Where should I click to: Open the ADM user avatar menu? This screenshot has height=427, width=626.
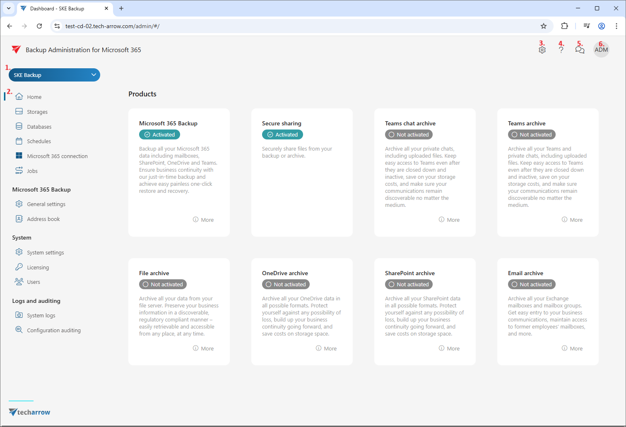pos(601,50)
